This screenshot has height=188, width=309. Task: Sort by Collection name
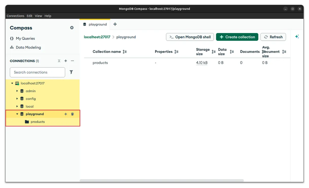124,52
